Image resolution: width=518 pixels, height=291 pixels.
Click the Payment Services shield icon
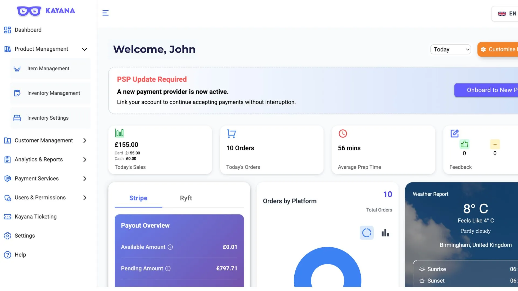point(8,178)
